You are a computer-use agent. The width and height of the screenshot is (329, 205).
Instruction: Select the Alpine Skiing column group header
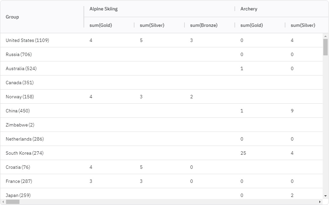[x=159, y=9]
